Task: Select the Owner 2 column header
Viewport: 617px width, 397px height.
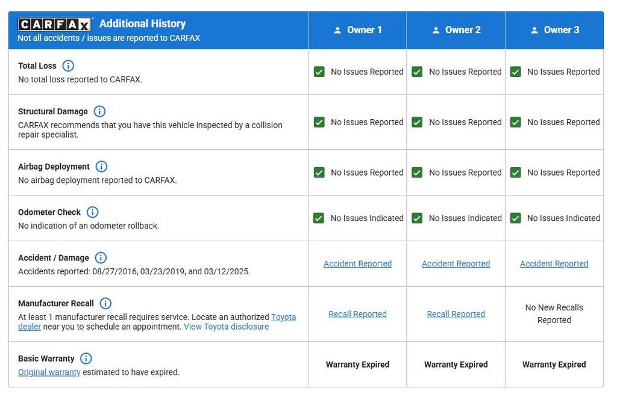Action: click(x=456, y=30)
